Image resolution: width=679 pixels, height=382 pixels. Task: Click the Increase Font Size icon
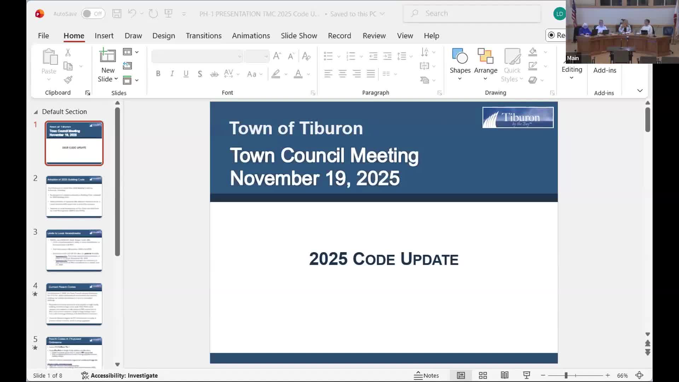click(x=277, y=56)
